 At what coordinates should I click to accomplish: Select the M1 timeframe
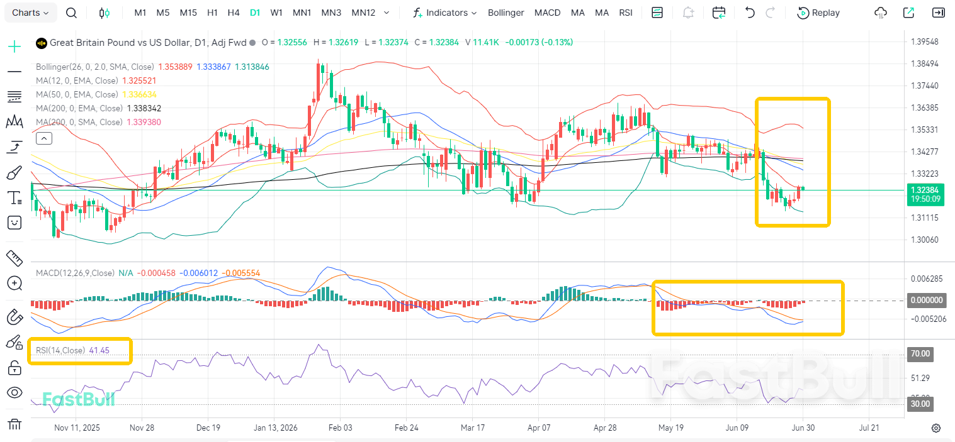point(140,13)
